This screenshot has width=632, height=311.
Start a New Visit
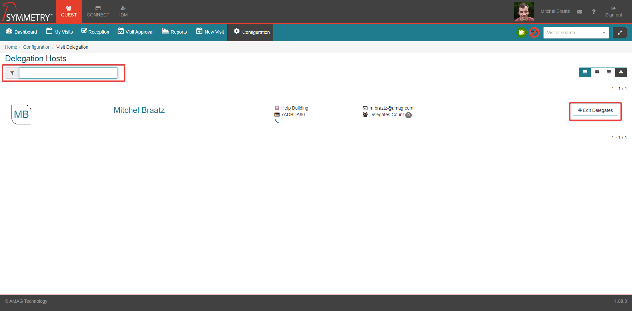pos(210,32)
